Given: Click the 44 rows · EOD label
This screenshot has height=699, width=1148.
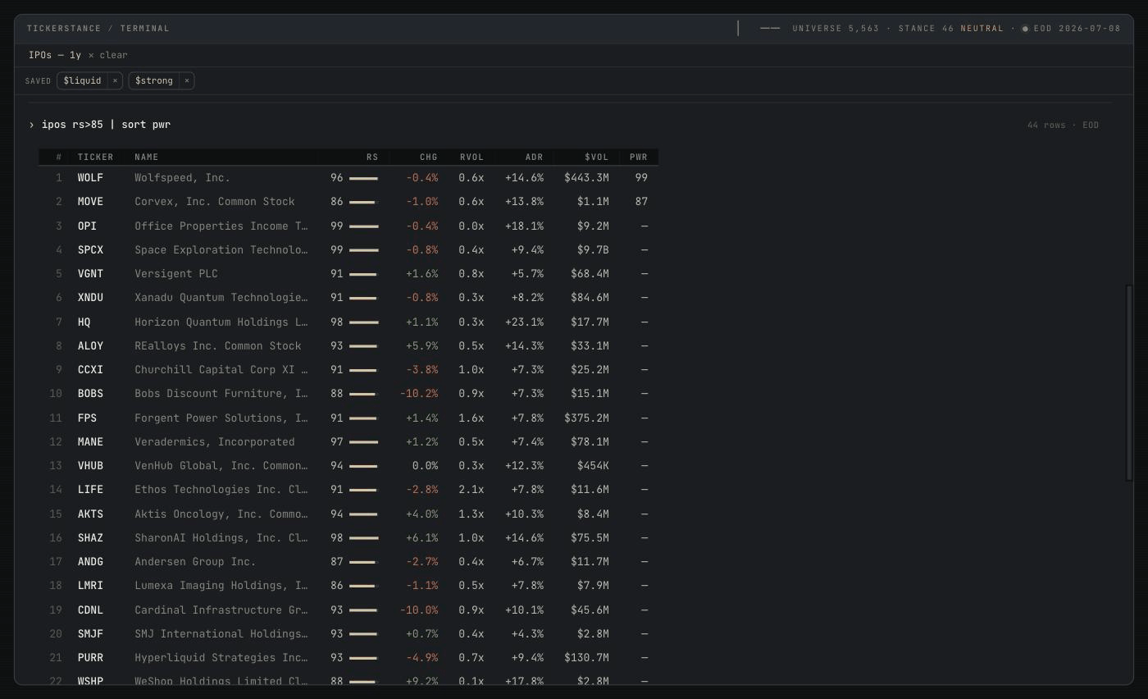Looking at the screenshot, I should pos(1063,126).
